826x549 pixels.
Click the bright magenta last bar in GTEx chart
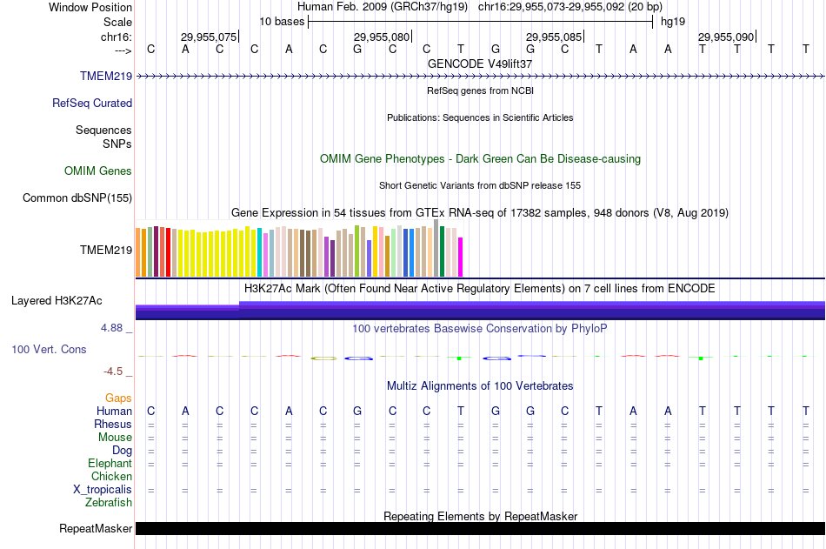pos(461,257)
